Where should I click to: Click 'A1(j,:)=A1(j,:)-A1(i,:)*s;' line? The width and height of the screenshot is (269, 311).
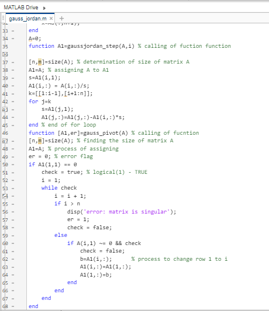pyautogui.click(x=83, y=117)
